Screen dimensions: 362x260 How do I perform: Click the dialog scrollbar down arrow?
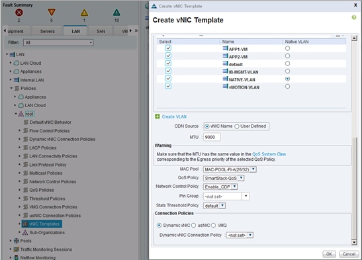354,242
